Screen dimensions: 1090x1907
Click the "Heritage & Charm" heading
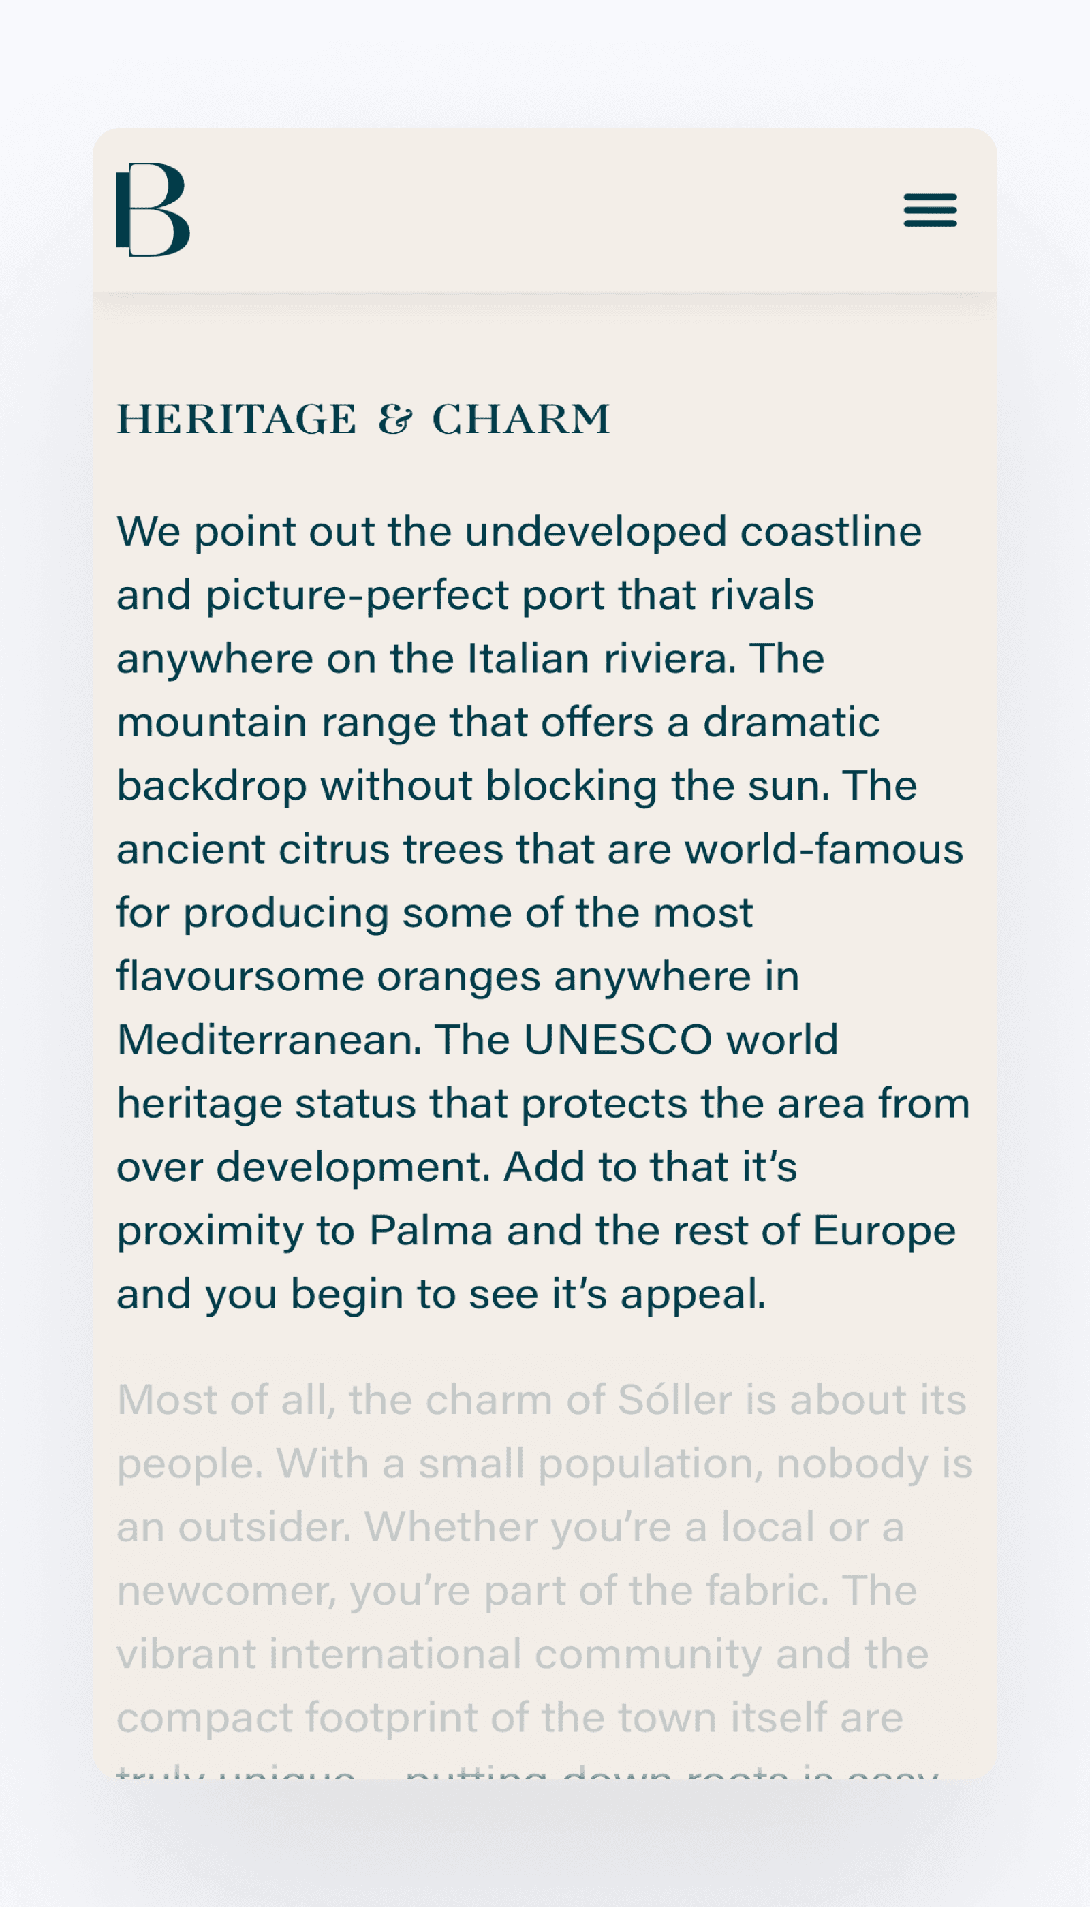(364, 419)
